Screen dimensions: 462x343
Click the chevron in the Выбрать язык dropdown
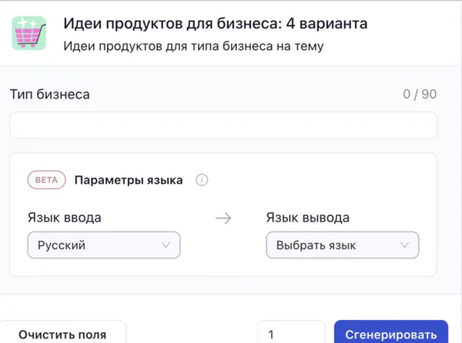pos(405,245)
